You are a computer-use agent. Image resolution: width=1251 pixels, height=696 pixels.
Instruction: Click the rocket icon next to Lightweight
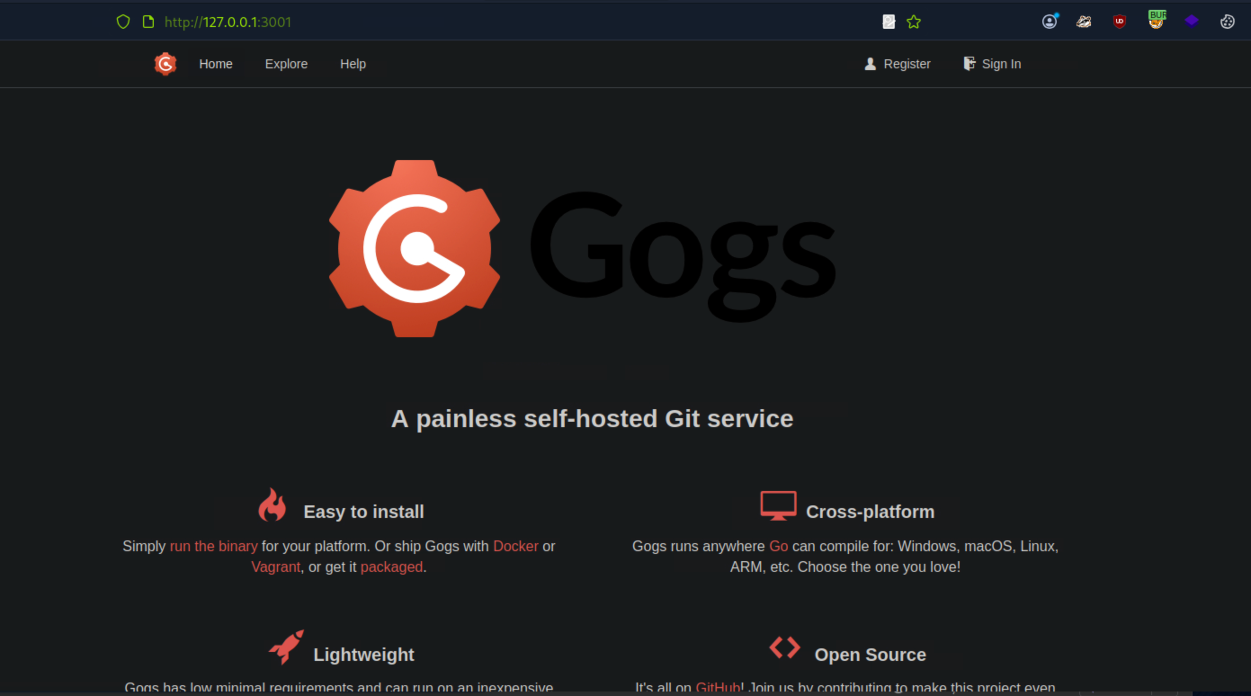pyautogui.click(x=286, y=647)
